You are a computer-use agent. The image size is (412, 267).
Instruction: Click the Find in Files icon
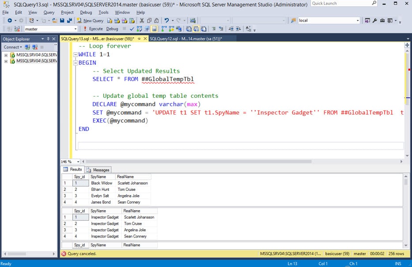(294, 20)
